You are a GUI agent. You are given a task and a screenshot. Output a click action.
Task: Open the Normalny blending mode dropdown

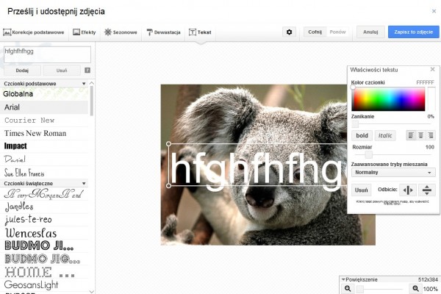(x=393, y=173)
